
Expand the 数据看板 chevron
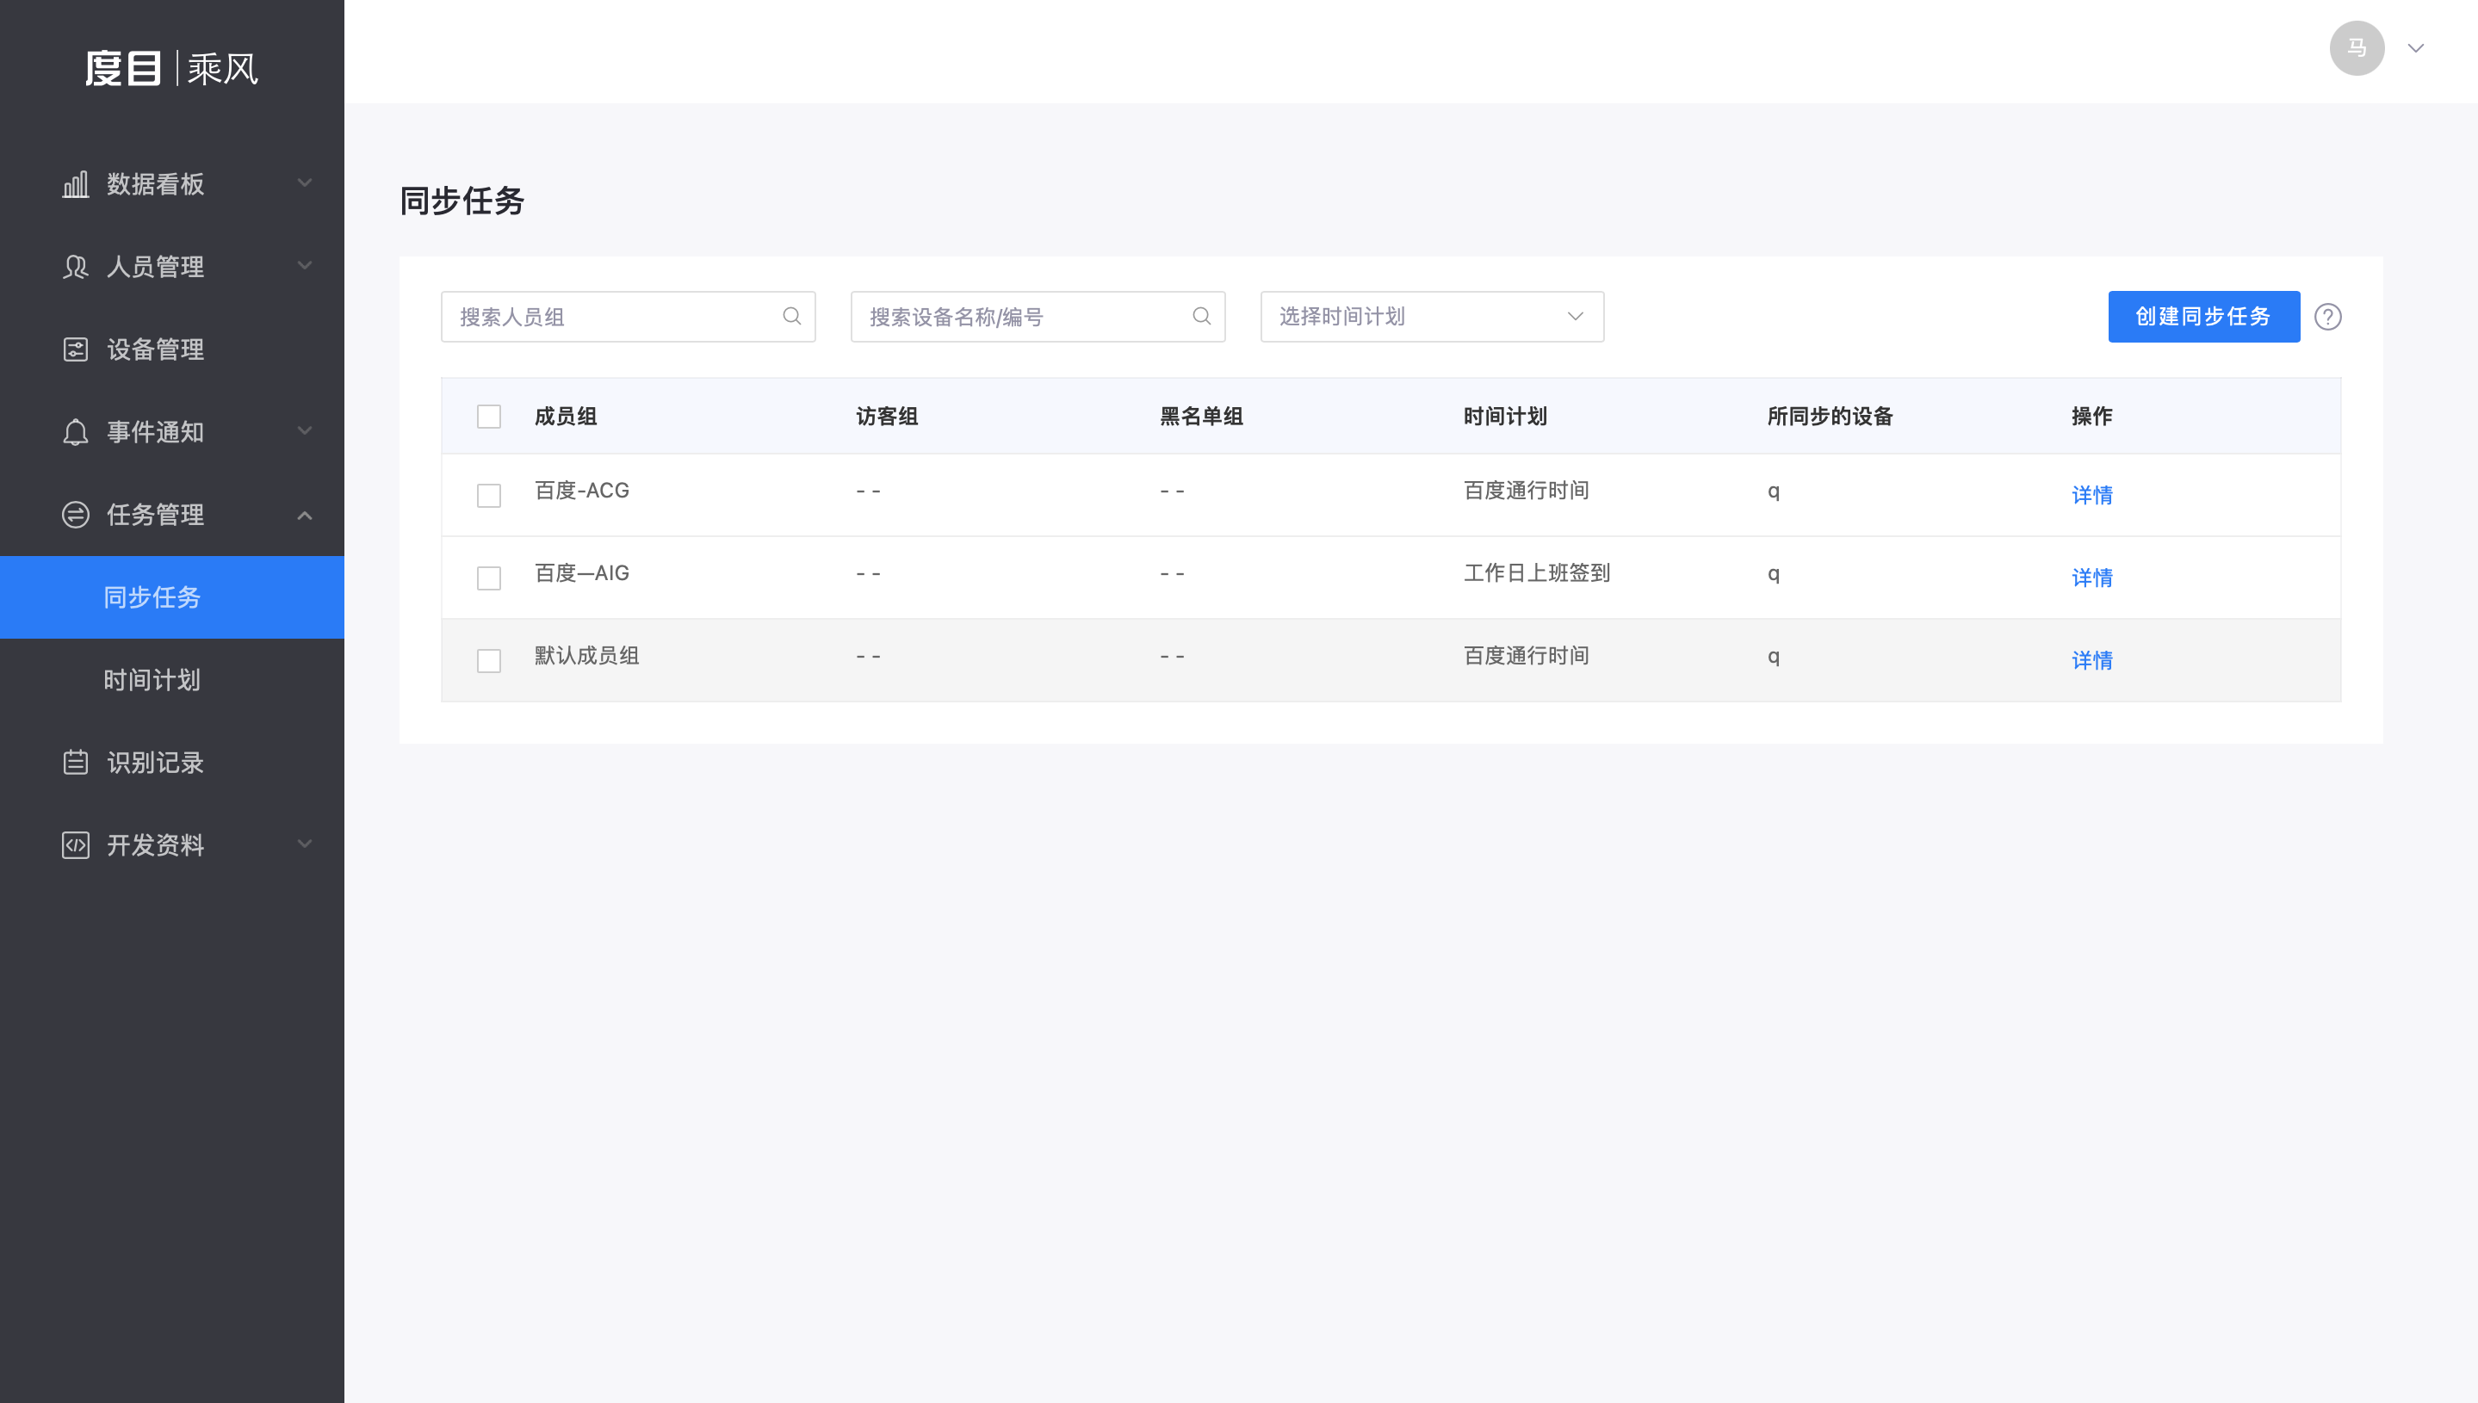[305, 183]
